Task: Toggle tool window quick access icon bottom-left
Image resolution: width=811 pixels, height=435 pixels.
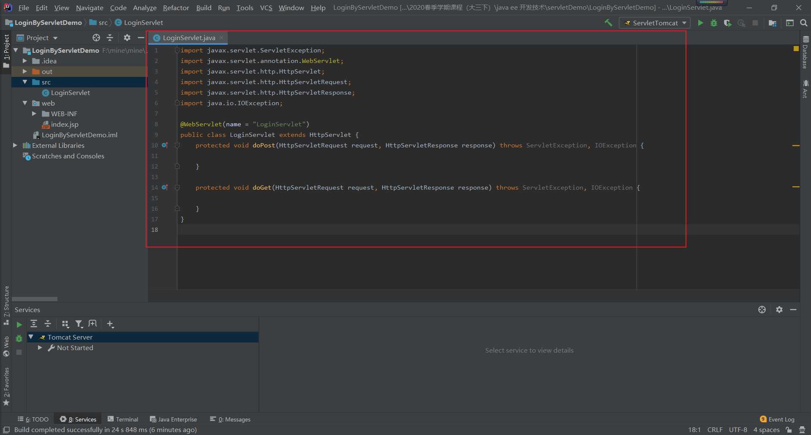Action: pyautogui.click(x=6, y=430)
